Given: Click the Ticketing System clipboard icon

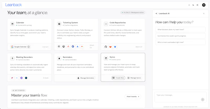Looking at the screenshot, I should [59, 24].
